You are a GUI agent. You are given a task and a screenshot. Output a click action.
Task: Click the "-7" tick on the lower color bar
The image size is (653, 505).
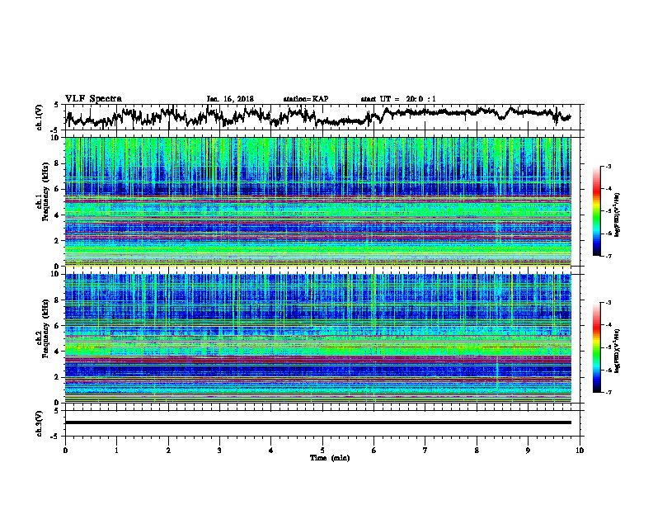click(608, 392)
